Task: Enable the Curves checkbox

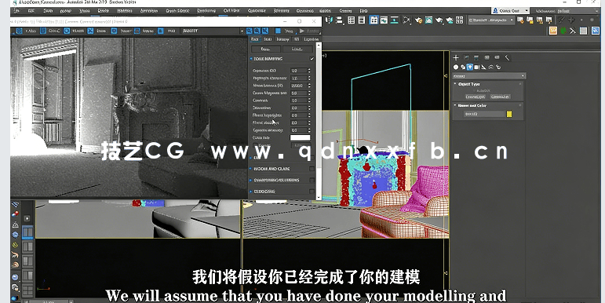Action: pyautogui.click(x=256, y=145)
